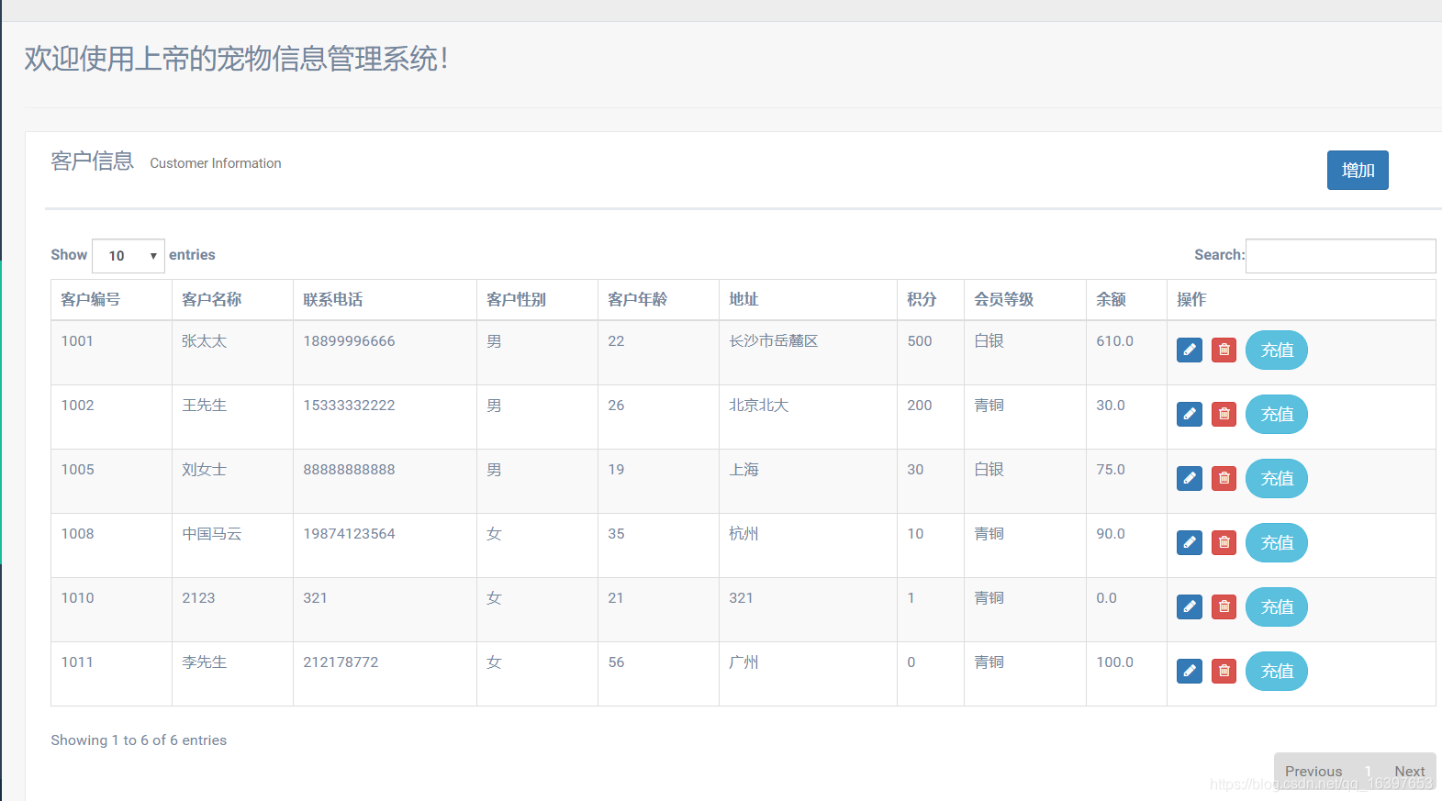Sort by 联系电话 column header
Screen dimensions: 1442x801
385,300
